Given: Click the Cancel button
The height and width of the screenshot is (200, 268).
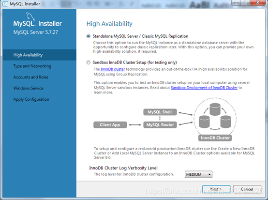Looking at the screenshot, I should click(x=247, y=189).
